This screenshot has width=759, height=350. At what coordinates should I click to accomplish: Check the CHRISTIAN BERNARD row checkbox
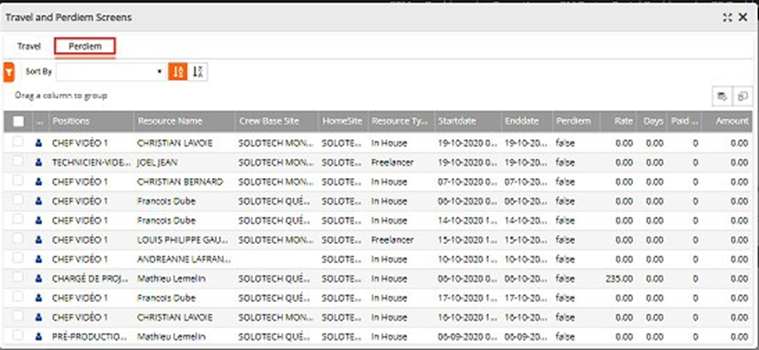click(x=18, y=181)
